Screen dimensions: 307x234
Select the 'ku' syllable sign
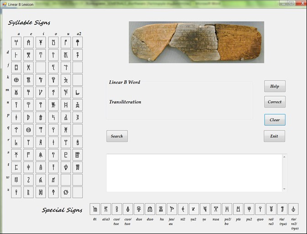[x=66, y=80]
